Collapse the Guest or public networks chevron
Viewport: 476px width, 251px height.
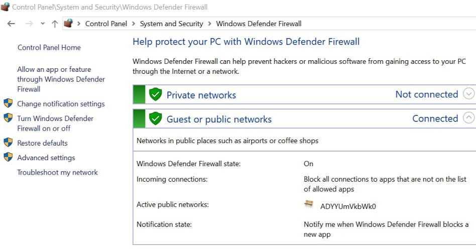[468, 118]
